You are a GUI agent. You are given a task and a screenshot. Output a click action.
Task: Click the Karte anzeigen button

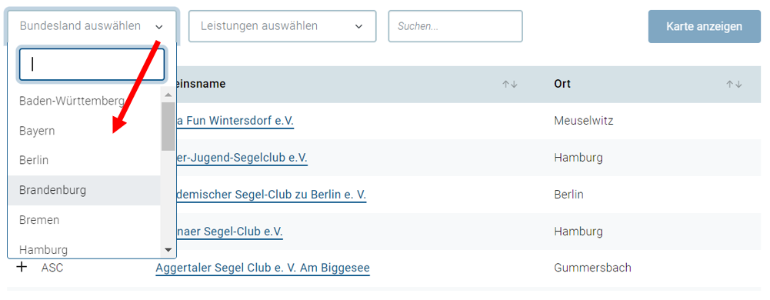[704, 26]
